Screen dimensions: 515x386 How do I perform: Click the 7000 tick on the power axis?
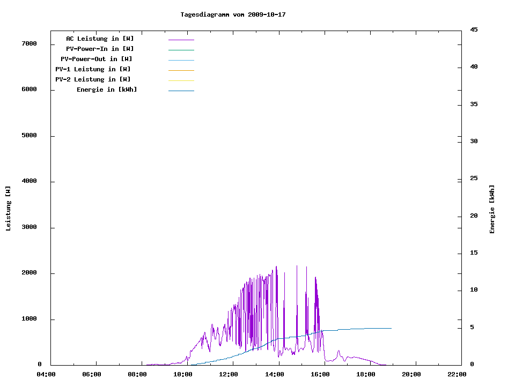point(28,43)
